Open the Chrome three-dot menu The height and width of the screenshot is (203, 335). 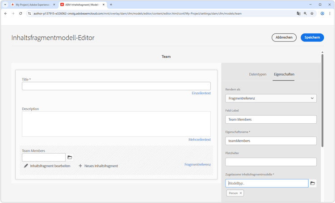[x=330, y=13]
